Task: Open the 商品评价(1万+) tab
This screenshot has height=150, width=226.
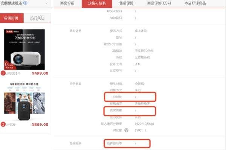Action: click(x=159, y=3)
